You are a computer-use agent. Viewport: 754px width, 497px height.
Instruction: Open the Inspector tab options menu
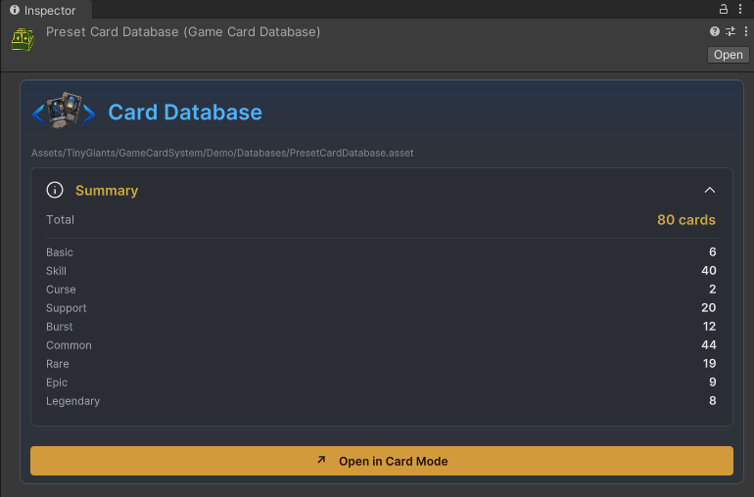(740, 9)
